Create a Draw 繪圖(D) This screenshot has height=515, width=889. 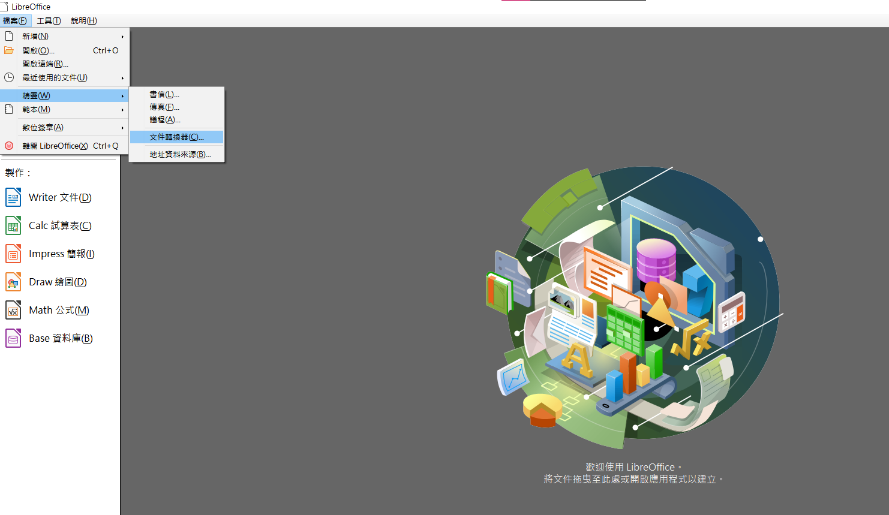point(58,282)
